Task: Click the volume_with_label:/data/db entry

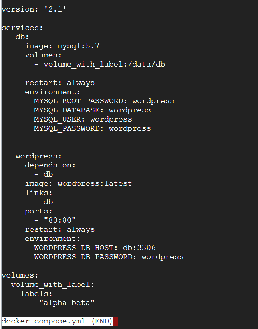Action: coord(104,64)
